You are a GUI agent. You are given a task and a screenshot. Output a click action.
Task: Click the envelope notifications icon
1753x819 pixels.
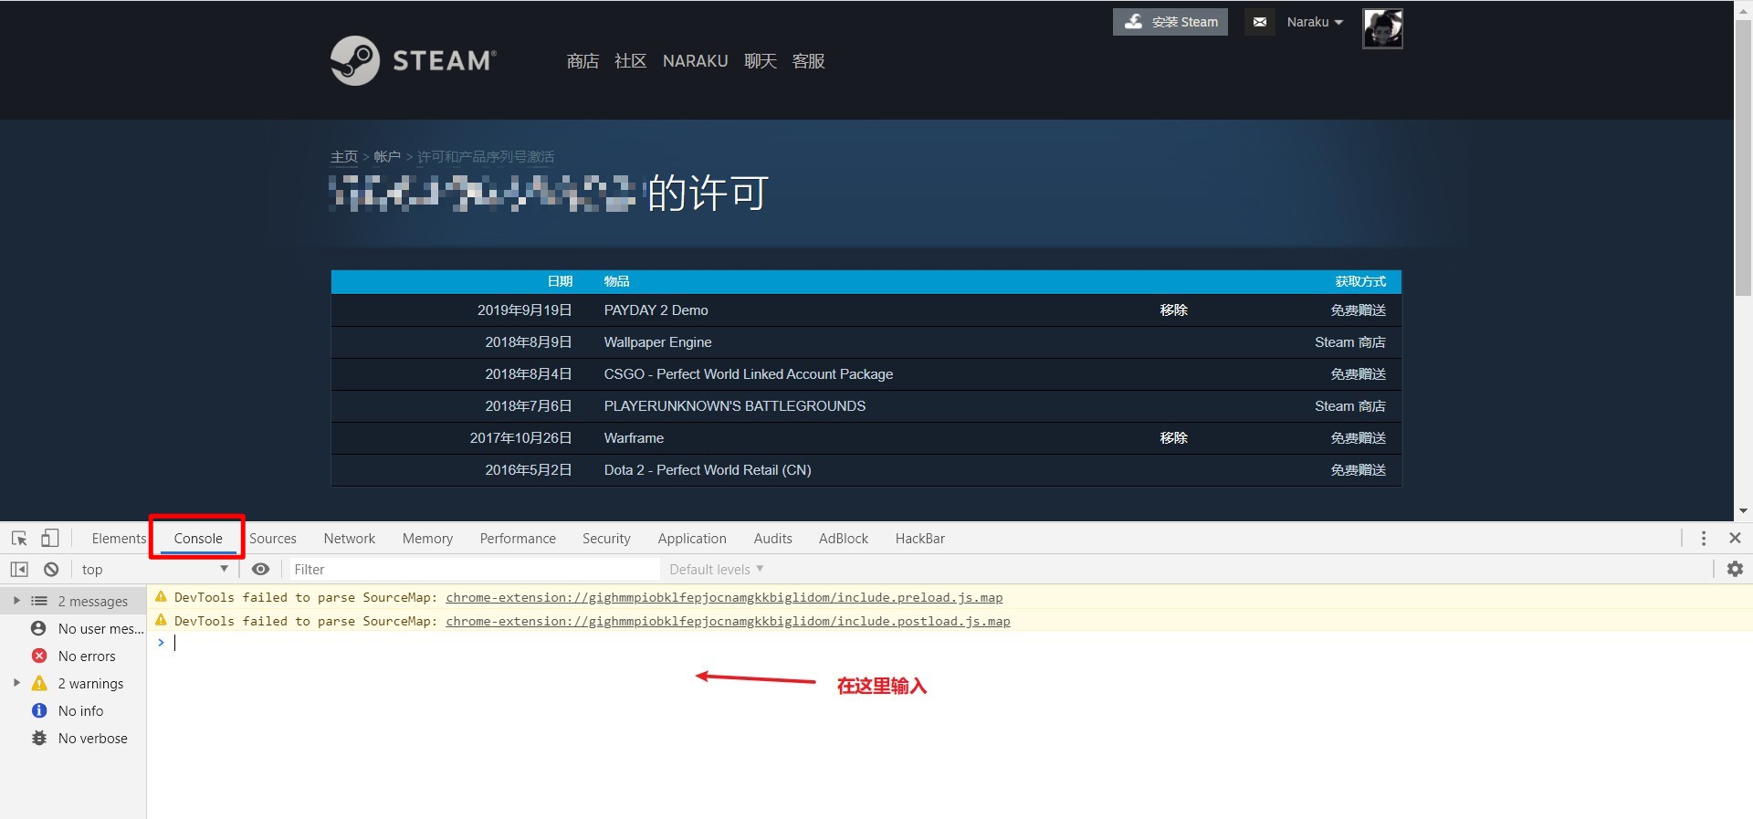1259,22
